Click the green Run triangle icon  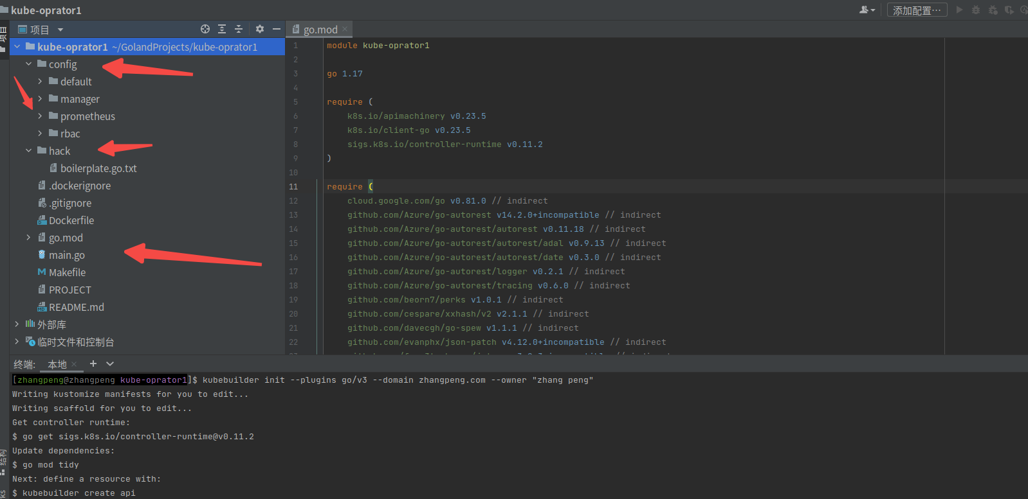pyautogui.click(x=959, y=10)
